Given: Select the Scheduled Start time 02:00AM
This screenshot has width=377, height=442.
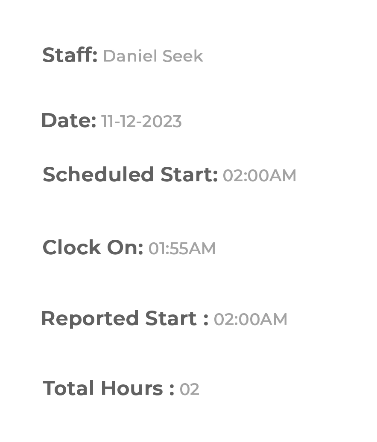Looking at the screenshot, I should [259, 175].
